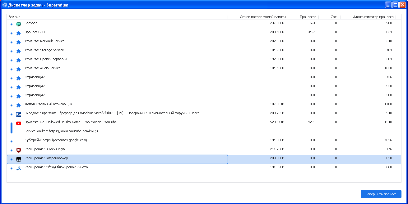Screen dimensions: 408x204
Task: Sort by the Процессор column header
Action: tap(304, 17)
